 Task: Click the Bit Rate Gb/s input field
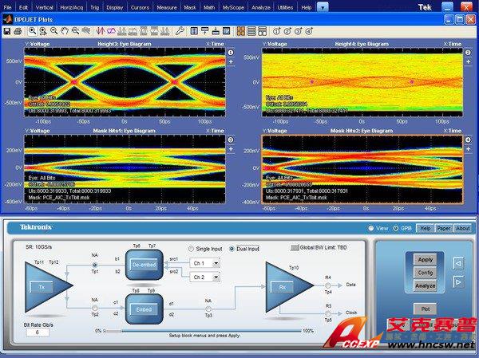(x=37, y=332)
